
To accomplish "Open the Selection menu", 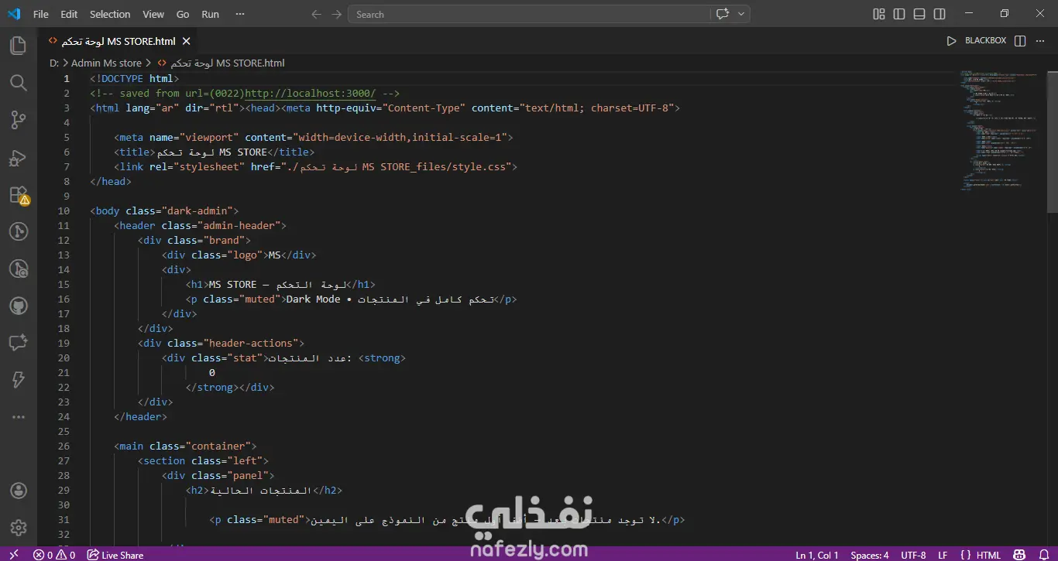I will click(110, 14).
